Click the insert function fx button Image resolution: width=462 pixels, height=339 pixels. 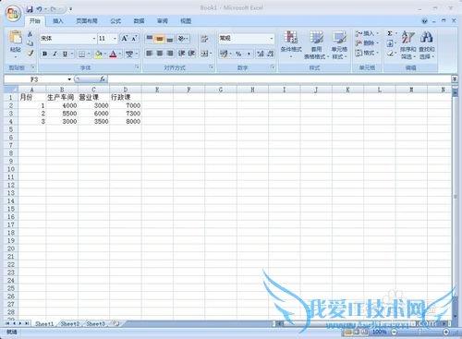click(103, 79)
